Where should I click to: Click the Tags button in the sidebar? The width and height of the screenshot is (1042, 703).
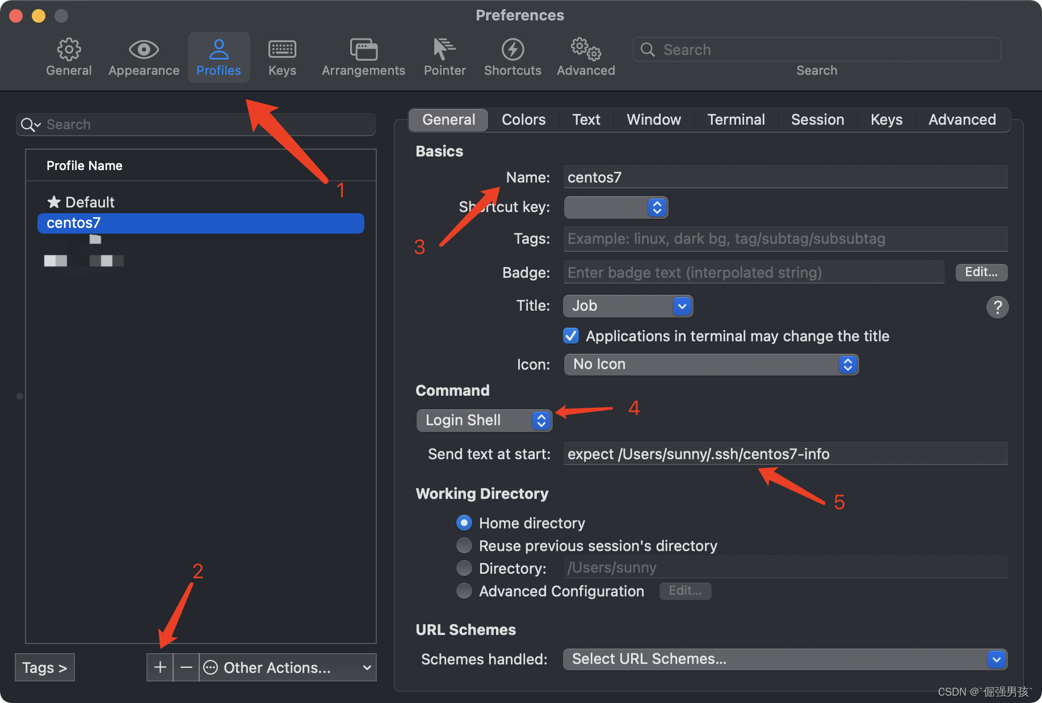point(44,667)
